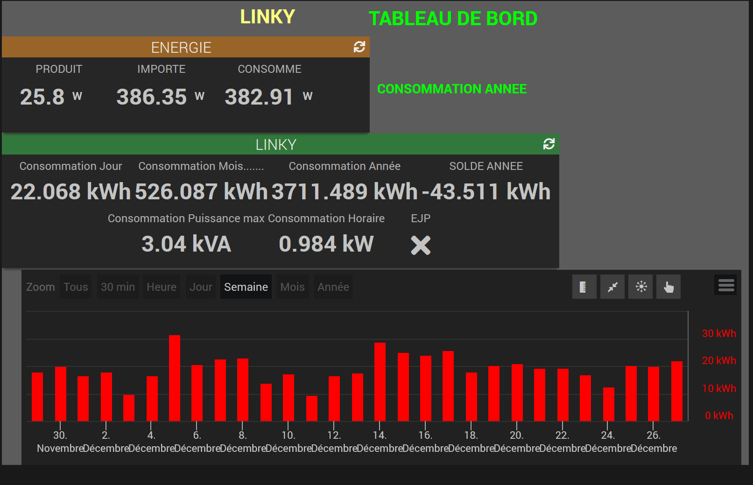Open the CONSOMMATION ANNEE link

[451, 89]
